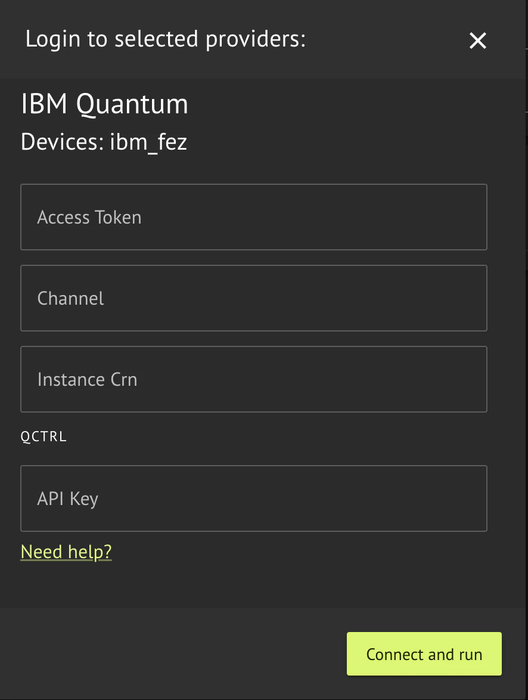Click the API Key field under QCTRL

pos(253,498)
